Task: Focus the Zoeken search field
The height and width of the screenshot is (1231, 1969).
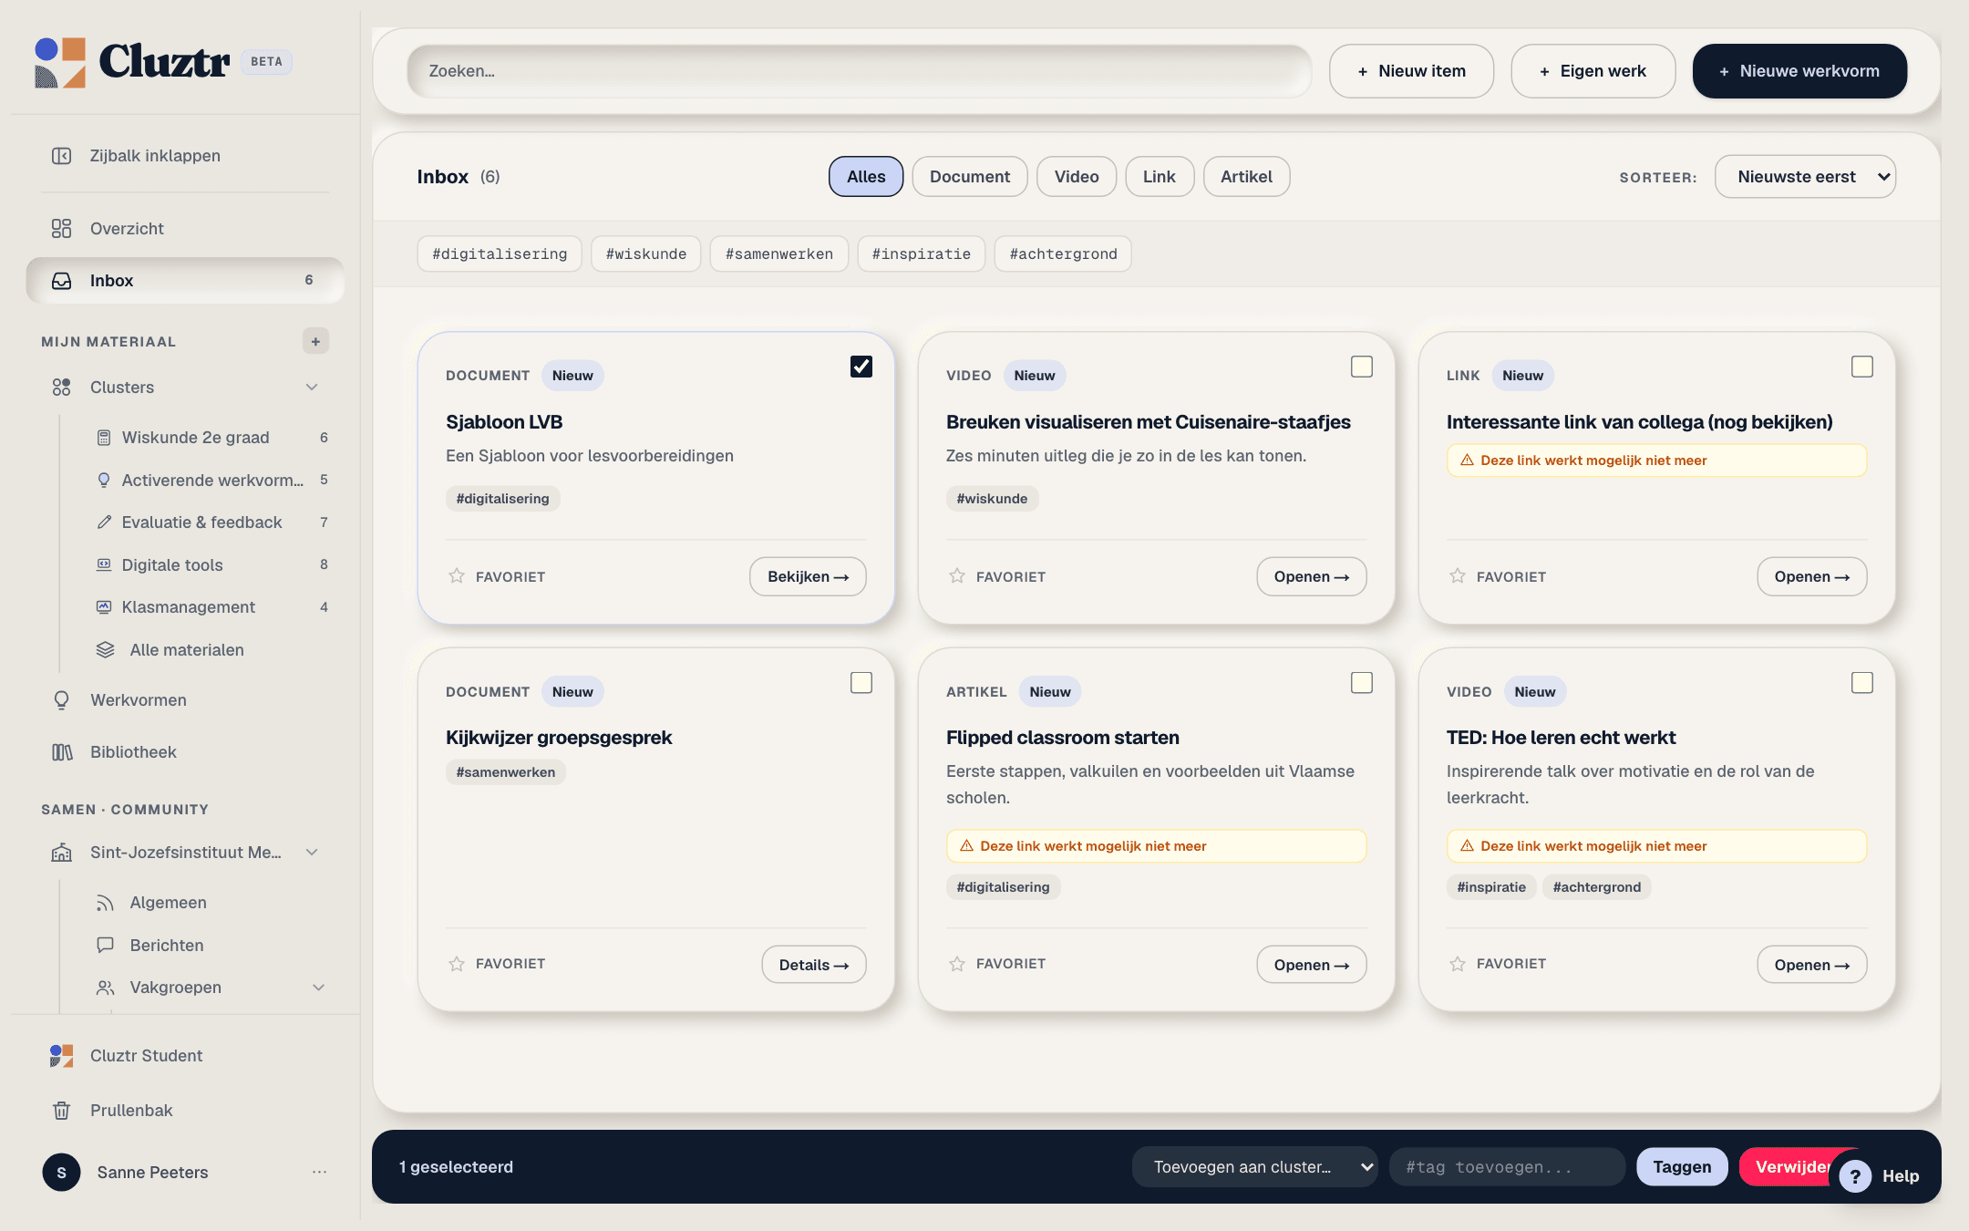Action: [x=859, y=71]
